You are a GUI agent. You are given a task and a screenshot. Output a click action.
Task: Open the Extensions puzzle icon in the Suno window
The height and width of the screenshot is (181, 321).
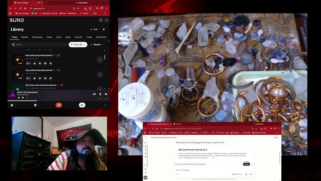coord(90,8)
